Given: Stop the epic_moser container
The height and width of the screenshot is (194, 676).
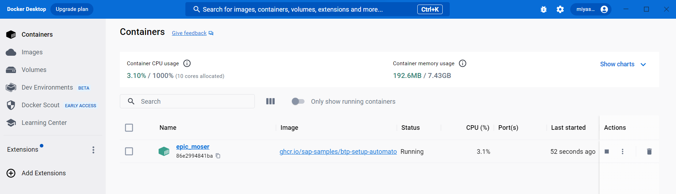Looking at the screenshot, I should click(x=607, y=151).
